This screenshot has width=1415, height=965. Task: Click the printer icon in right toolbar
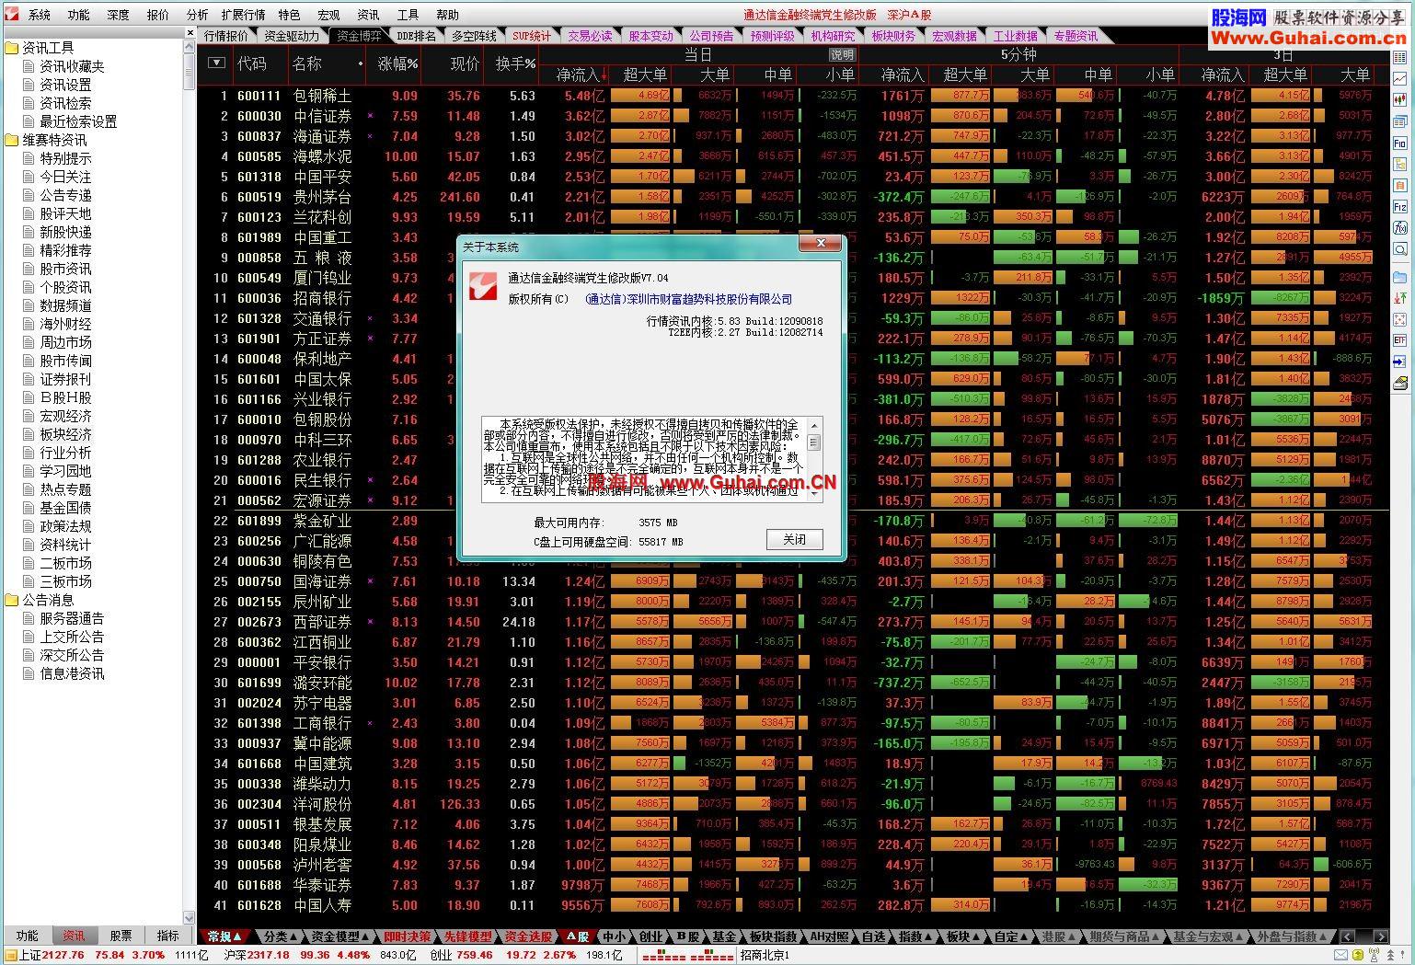(x=1400, y=383)
